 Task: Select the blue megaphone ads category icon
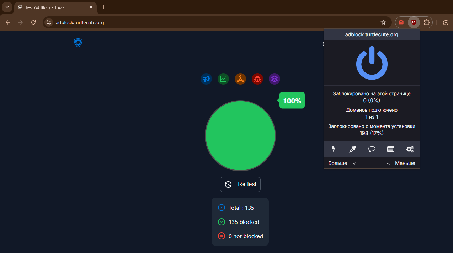[206, 79]
